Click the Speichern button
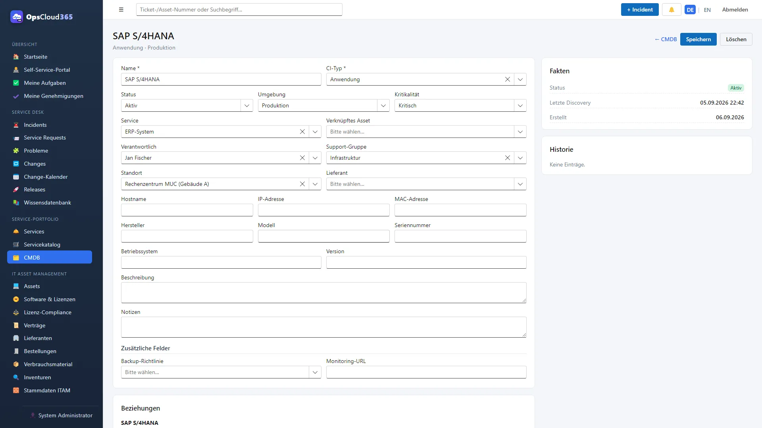Image resolution: width=762 pixels, height=428 pixels. pyautogui.click(x=698, y=39)
